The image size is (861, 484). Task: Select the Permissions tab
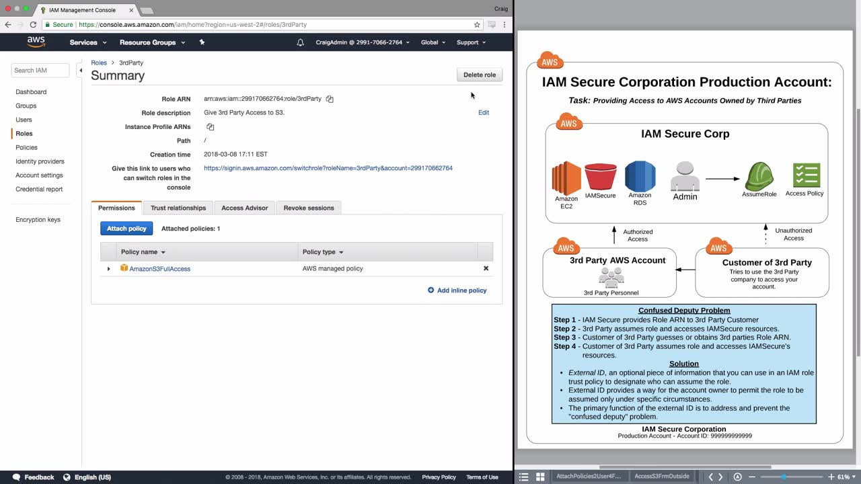pyautogui.click(x=116, y=208)
